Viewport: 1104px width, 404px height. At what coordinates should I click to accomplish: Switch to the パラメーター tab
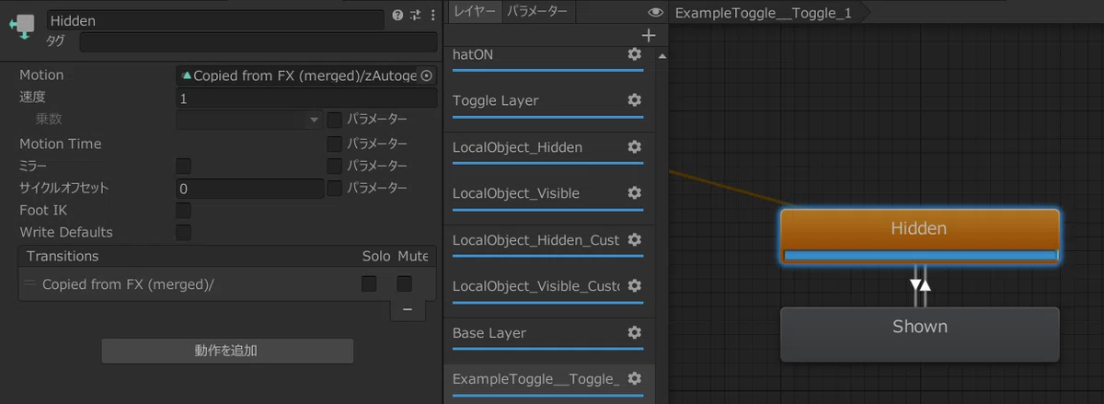click(x=537, y=12)
